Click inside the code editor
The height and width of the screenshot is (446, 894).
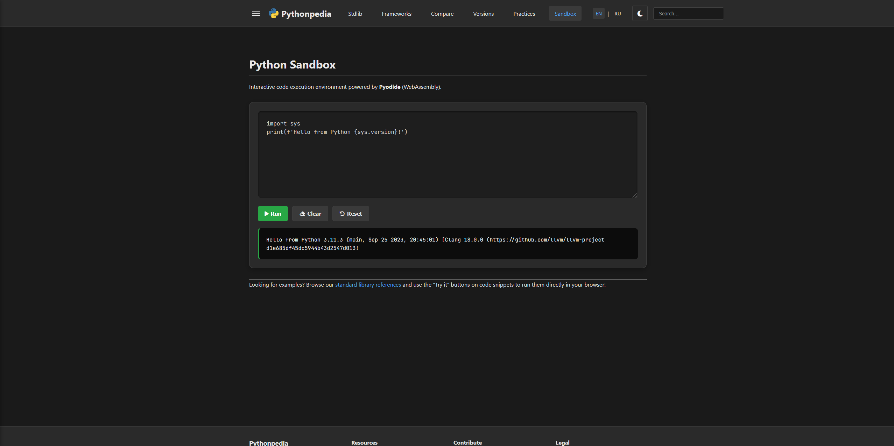pyautogui.click(x=447, y=154)
